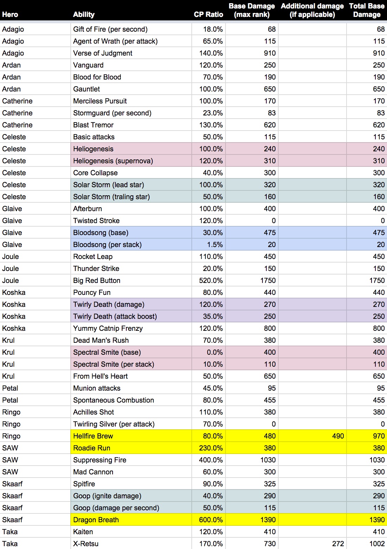387x549 pixels.
Task: Click the Roadie Run yellow cell
Action: [x=131, y=448]
